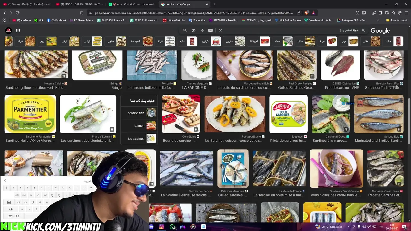
Task: Close the Arabic virtual keyboard panel
Action: tap(4, 180)
